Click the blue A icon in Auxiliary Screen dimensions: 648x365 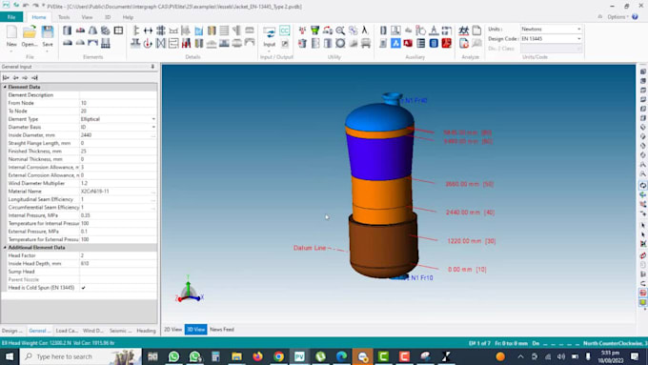point(395,43)
